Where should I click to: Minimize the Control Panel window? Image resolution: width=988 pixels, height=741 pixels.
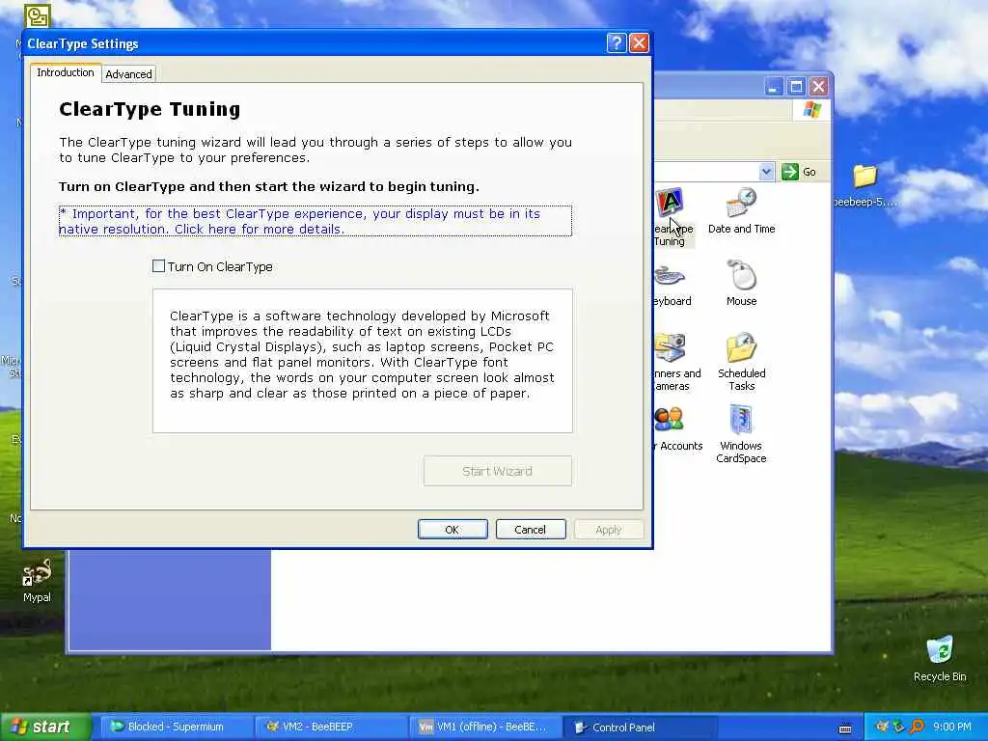(x=774, y=86)
